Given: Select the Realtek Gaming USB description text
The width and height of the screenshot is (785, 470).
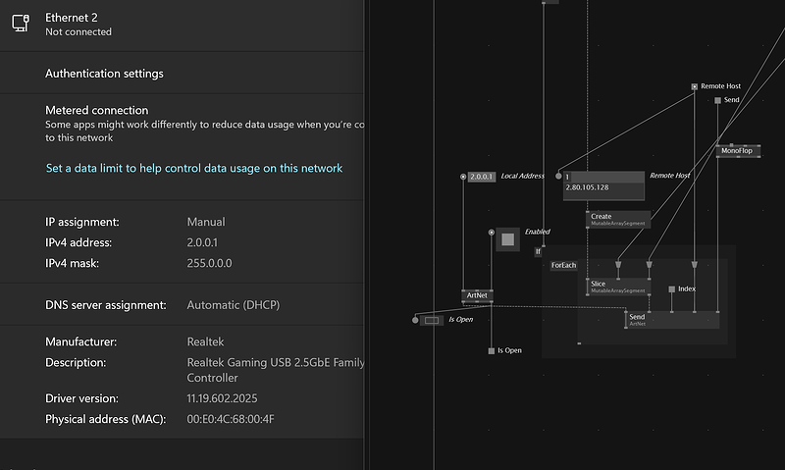Looking at the screenshot, I should 276,370.
